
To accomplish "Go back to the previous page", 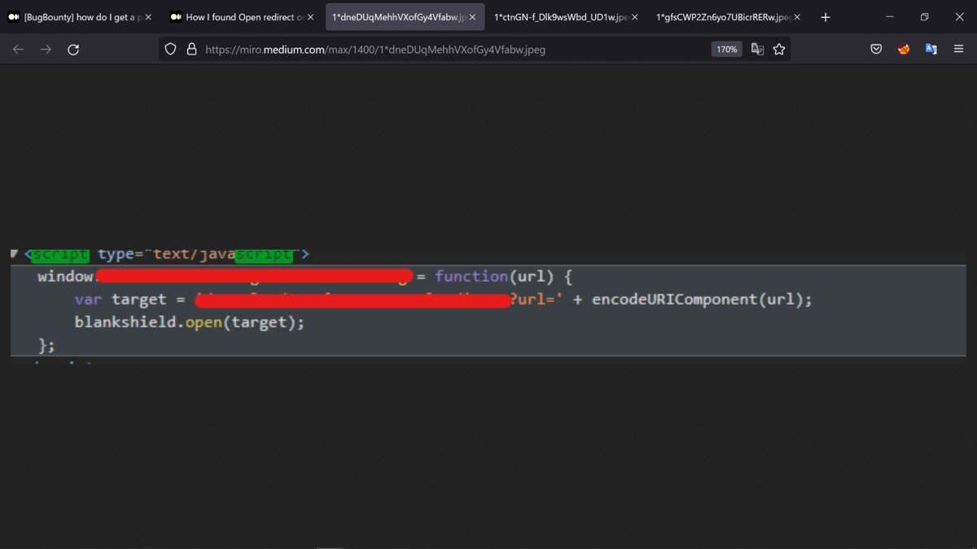I will coord(19,50).
